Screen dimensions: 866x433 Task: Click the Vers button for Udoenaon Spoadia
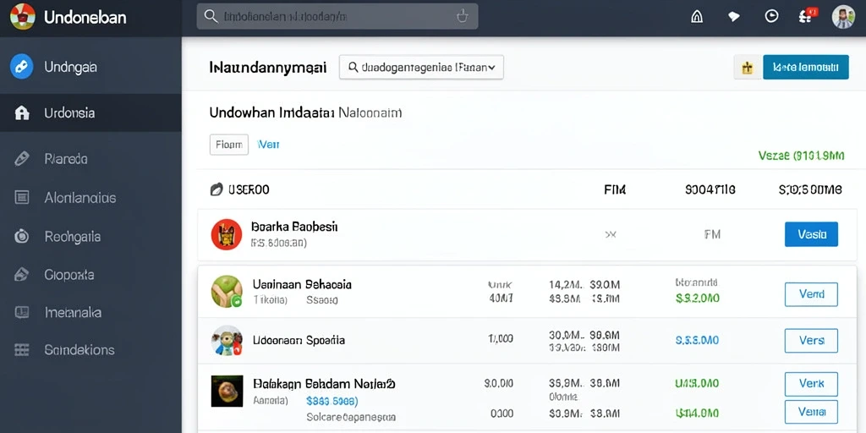pyautogui.click(x=811, y=341)
